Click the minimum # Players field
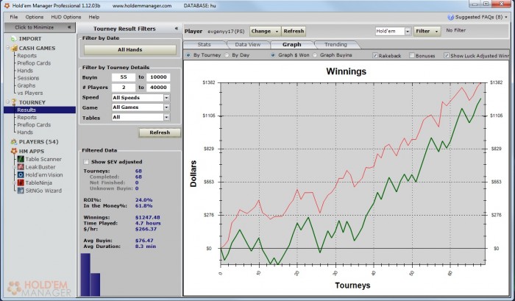 [124, 88]
